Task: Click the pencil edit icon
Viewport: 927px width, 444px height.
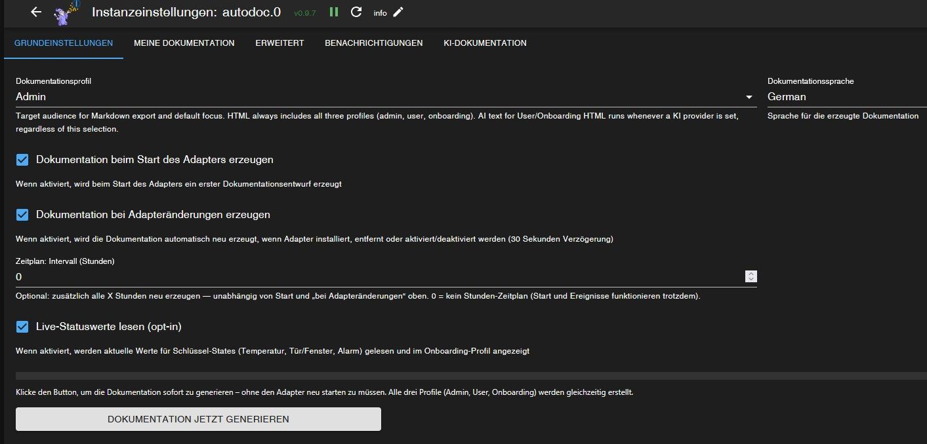Action: [398, 12]
